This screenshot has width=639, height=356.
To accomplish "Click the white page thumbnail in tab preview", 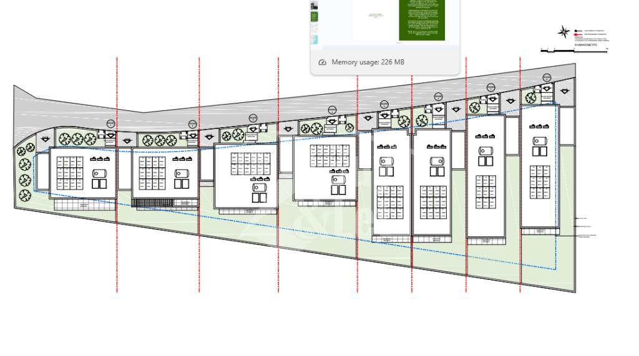I will tap(375, 19).
